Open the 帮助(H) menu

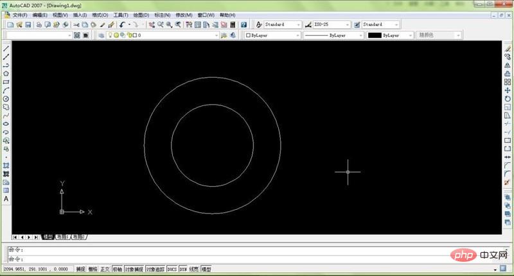227,15
